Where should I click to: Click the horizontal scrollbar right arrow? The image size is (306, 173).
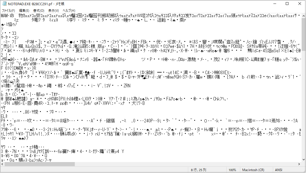(x=299, y=164)
